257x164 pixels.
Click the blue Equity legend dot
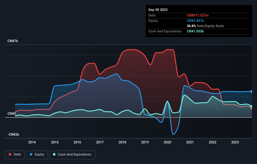tap(31, 154)
